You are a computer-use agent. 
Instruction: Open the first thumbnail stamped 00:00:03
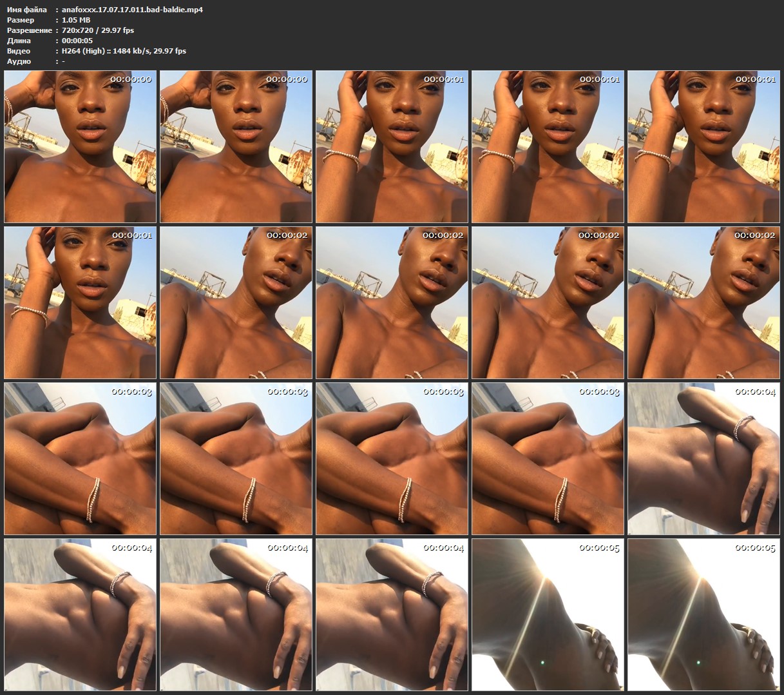[80, 458]
